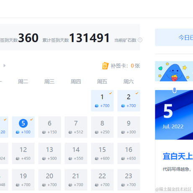The height and width of the screenshot is (193, 193).
Task: Click the 周五 weekday header
Action: (102, 81)
